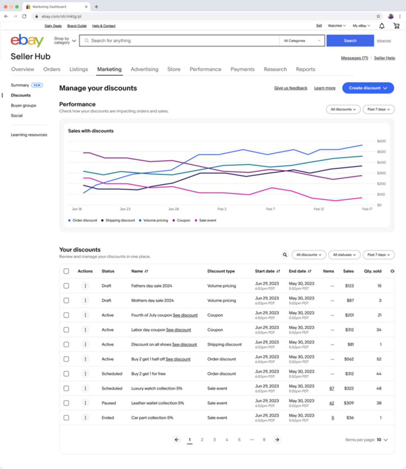Image resolution: width=406 pixels, height=469 pixels.
Task: Open the shopping cart
Action: pyautogui.click(x=396, y=26)
